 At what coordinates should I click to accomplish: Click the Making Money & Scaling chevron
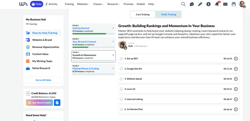pos(113,69)
